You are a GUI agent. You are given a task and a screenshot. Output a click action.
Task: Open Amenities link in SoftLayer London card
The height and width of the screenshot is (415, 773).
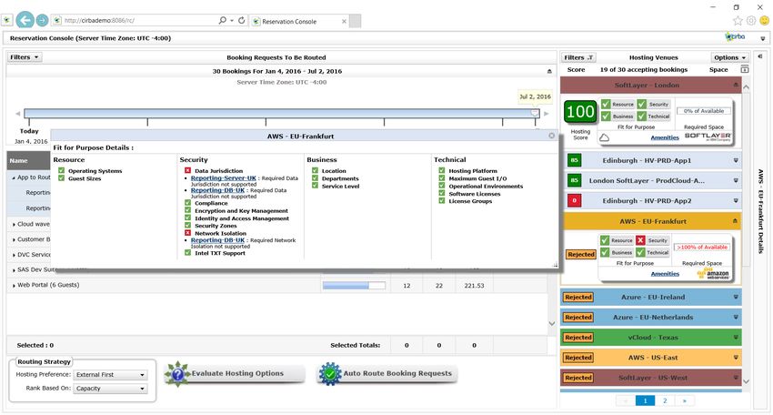coord(665,137)
